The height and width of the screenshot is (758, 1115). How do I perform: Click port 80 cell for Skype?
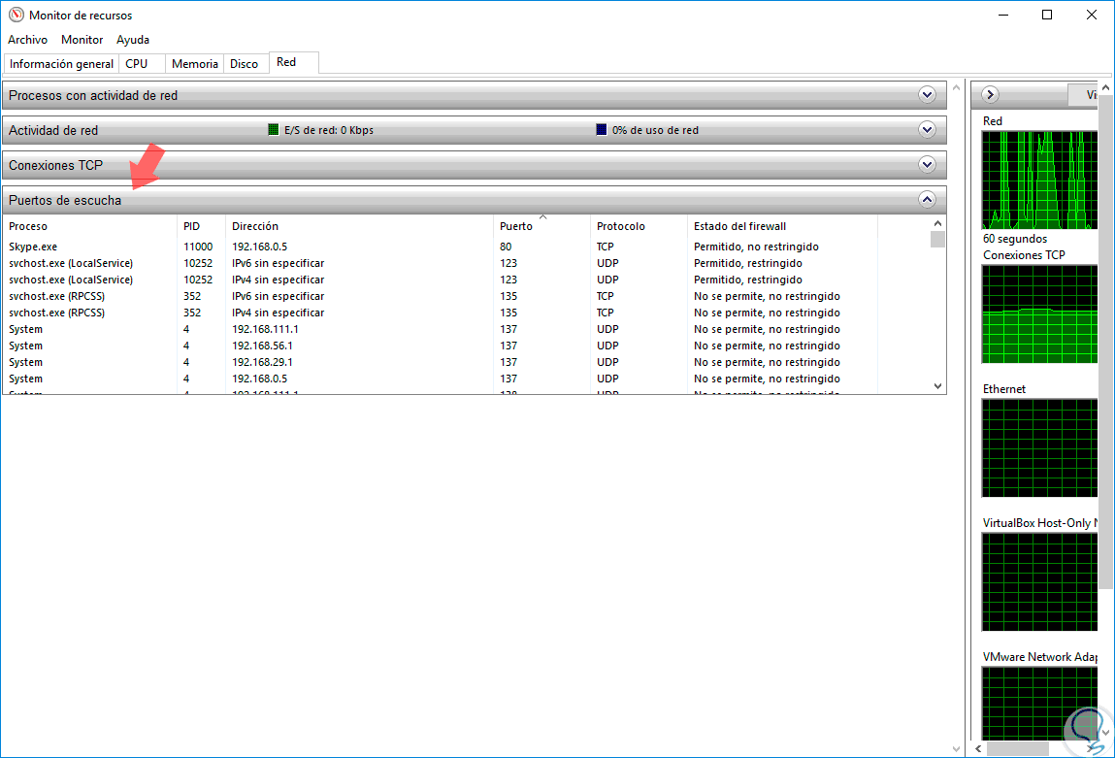click(506, 247)
